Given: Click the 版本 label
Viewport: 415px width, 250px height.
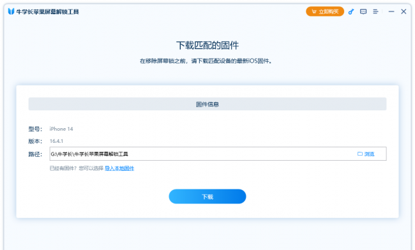Looking at the screenshot, I should (35, 141).
